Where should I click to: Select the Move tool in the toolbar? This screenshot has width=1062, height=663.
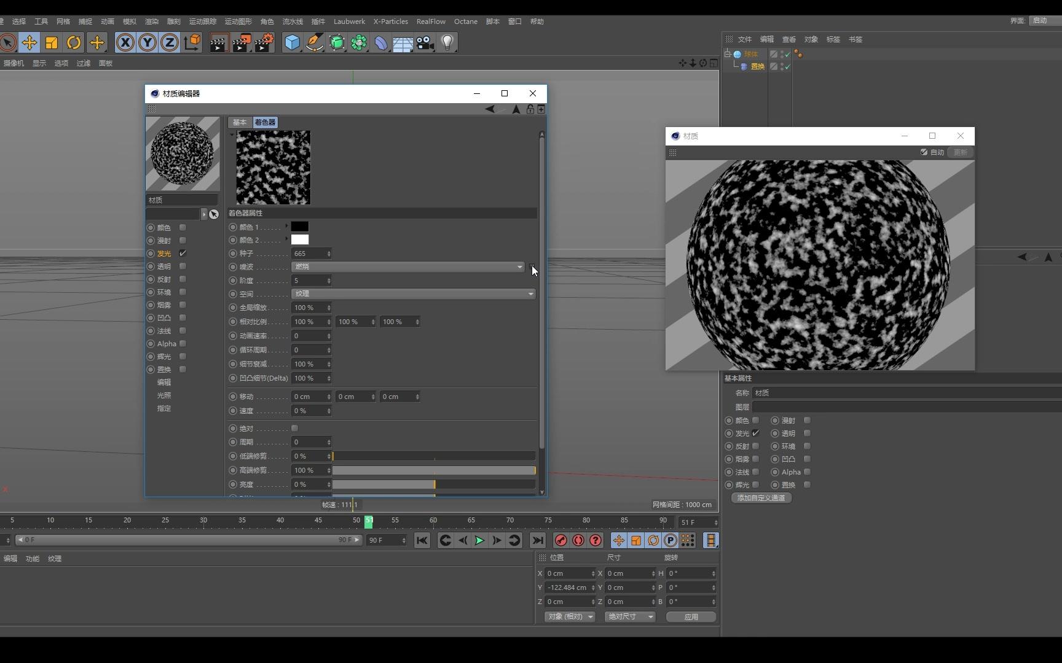pyautogui.click(x=29, y=42)
